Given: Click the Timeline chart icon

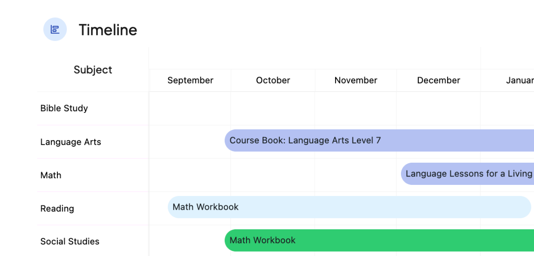Looking at the screenshot, I should (55, 29).
